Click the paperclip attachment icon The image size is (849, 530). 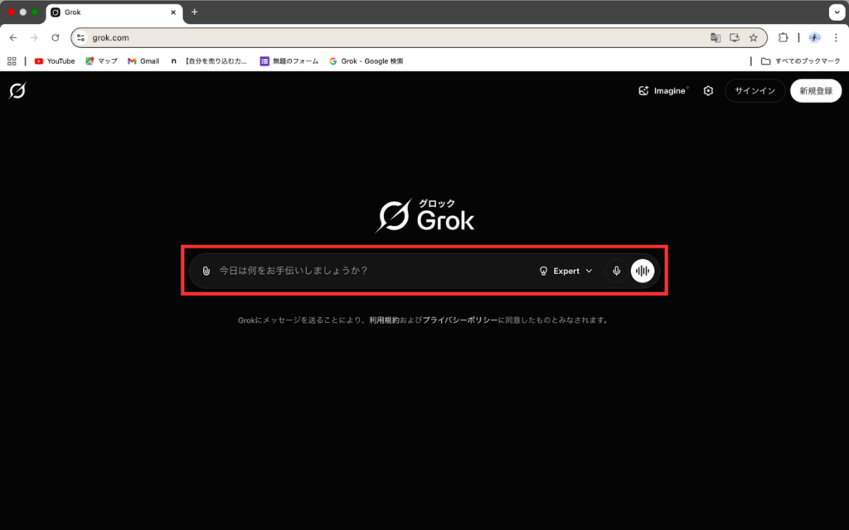click(x=206, y=270)
